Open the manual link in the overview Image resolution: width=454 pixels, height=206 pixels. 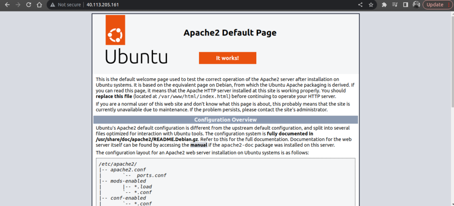point(199,145)
